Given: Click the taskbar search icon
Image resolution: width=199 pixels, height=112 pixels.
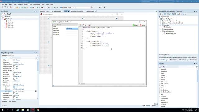Looking at the screenshot, I should tap(7, 110).
